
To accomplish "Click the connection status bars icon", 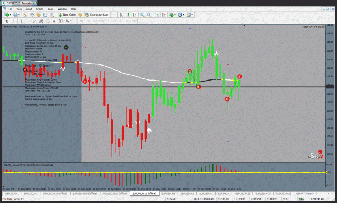I will point(301,199).
